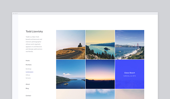Open the yellow-sky lake island photo
The height and width of the screenshot is (99, 170).
click(x=100, y=45)
